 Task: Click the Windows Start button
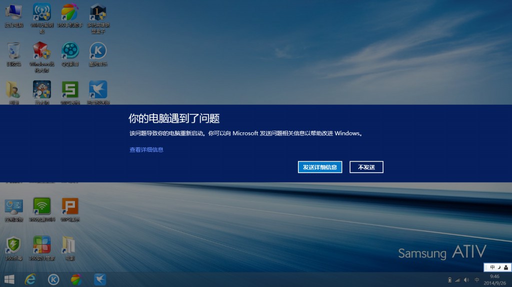pyautogui.click(x=9, y=280)
